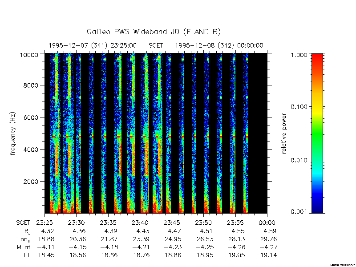The width and height of the screenshot is (356, 267).
Task: Click LT value 19.14
Action: click(269, 255)
